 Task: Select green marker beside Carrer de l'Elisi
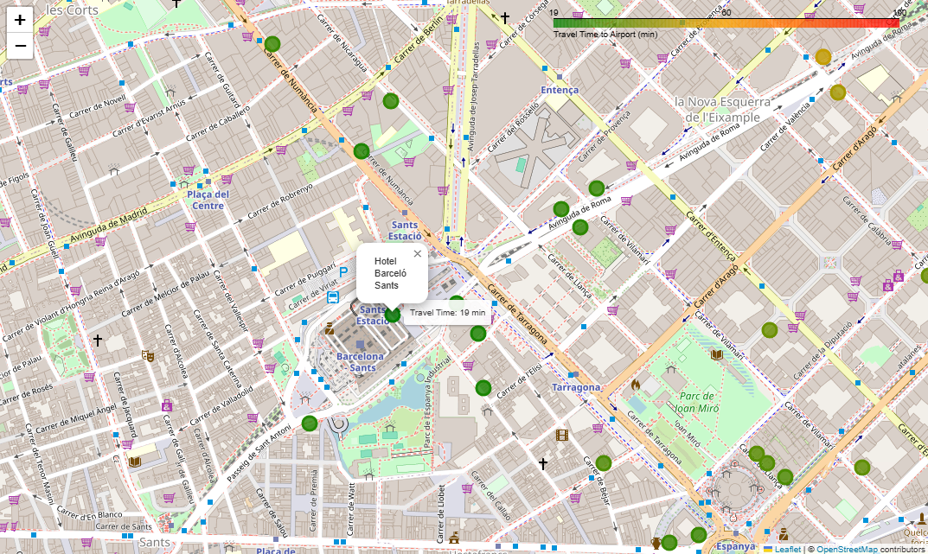pyautogui.click(x=483, y=388)
